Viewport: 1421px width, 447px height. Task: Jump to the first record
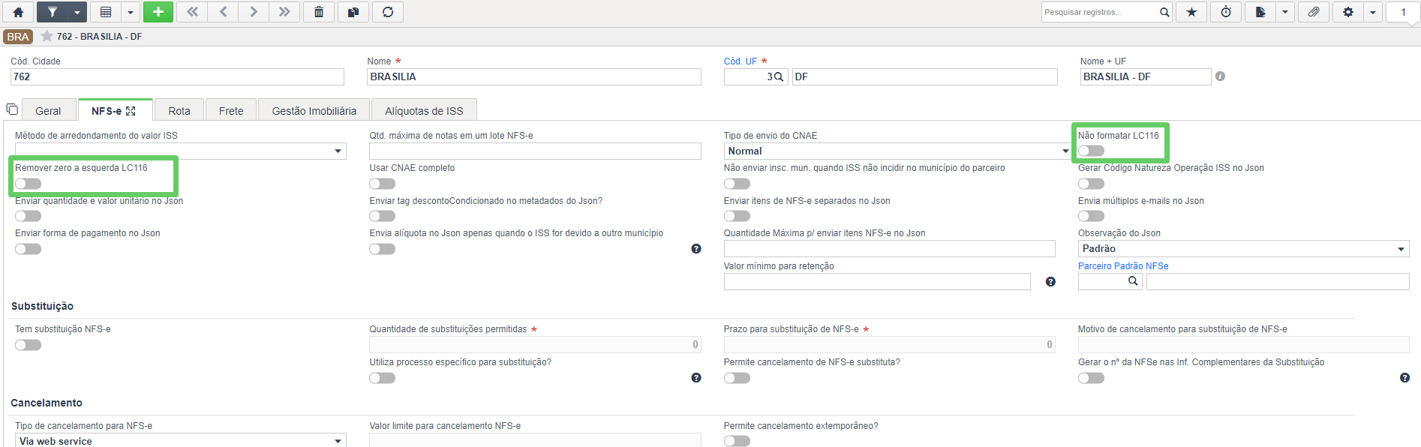pyautogui.click(x=193, y=12)
